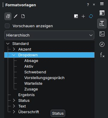This screenshot has height=118, width=108.
Task: Click the Formatvorlagen help question mark
Action: 88,4
